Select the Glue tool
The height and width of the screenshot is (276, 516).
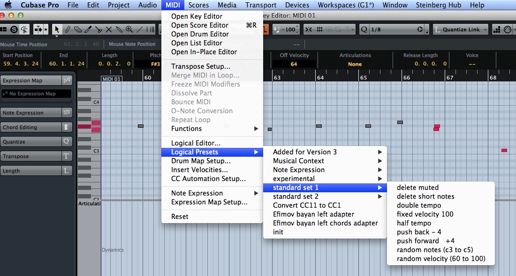[x=119, y=29]
